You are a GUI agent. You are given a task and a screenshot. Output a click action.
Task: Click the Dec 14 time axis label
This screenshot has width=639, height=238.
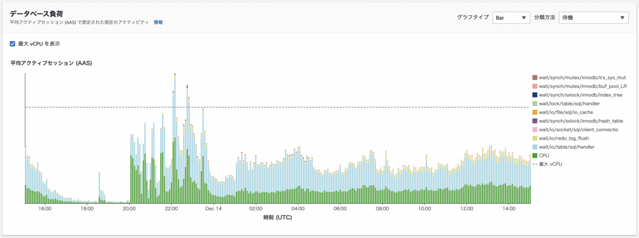point(214,209)
